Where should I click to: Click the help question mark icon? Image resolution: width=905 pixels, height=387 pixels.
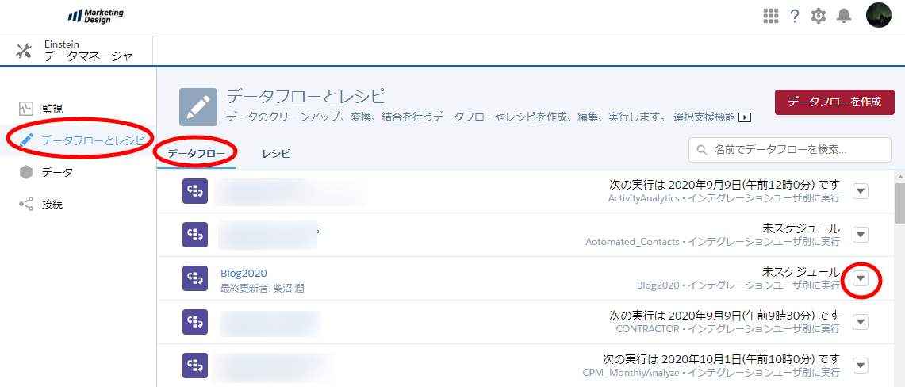click(794, 16)
